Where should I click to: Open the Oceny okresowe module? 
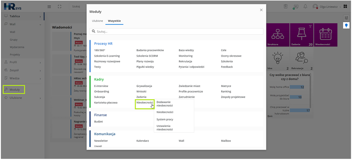(x=231, y=56)
